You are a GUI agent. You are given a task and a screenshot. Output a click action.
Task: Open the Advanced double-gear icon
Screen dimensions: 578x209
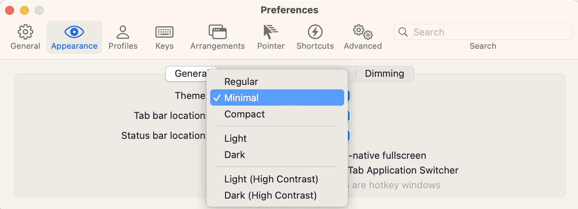(x=363, y=32)
